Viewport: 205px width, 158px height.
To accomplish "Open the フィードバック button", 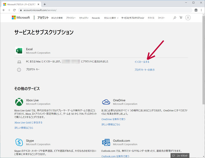I will click(180, 156).
